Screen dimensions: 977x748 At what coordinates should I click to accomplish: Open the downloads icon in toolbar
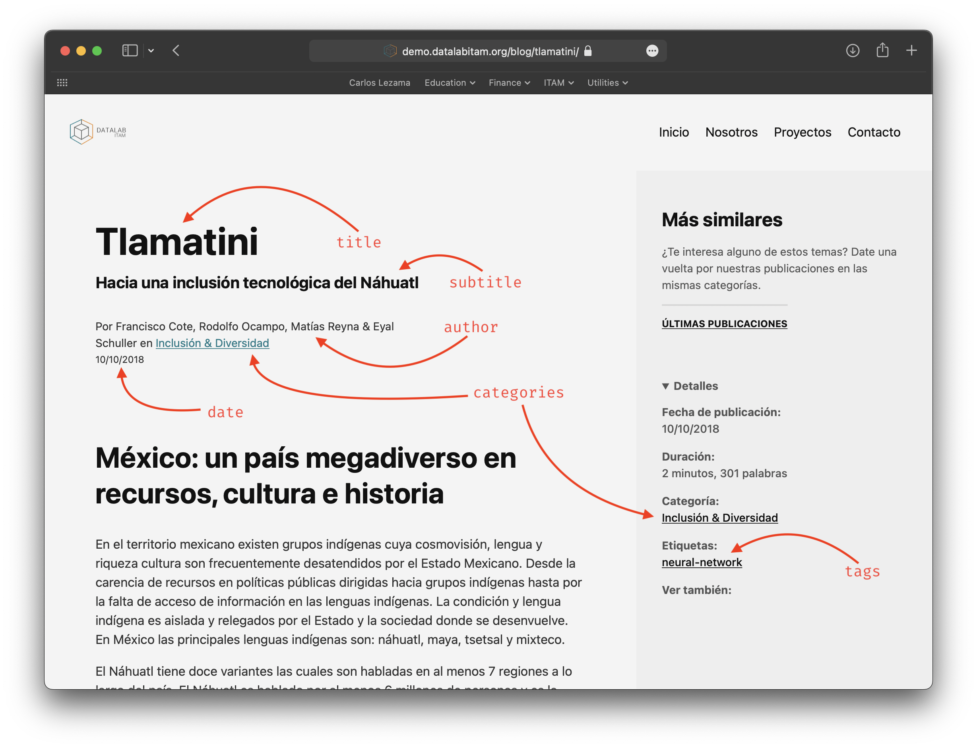pos(852,50)
